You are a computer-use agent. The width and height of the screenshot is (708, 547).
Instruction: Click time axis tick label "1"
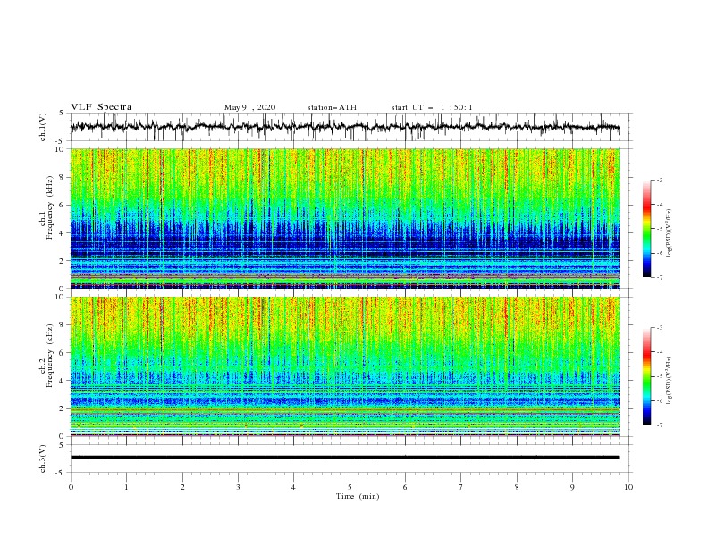(126, 487)
